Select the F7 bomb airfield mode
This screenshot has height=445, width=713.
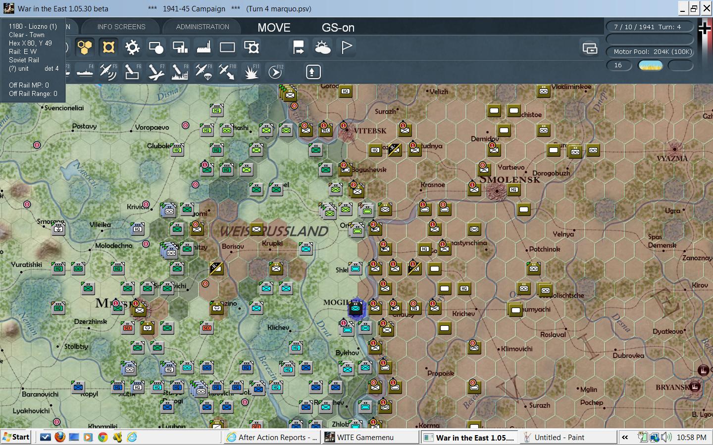pos(156,72)
